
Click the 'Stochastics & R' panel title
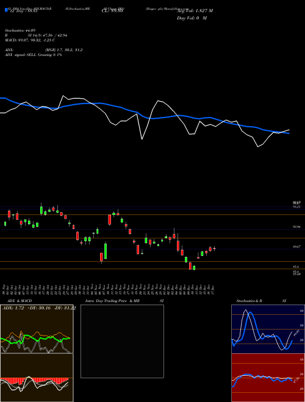click(249, 301)
